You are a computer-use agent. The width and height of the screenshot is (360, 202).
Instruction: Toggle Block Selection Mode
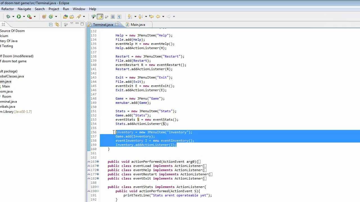click(113, 17)
